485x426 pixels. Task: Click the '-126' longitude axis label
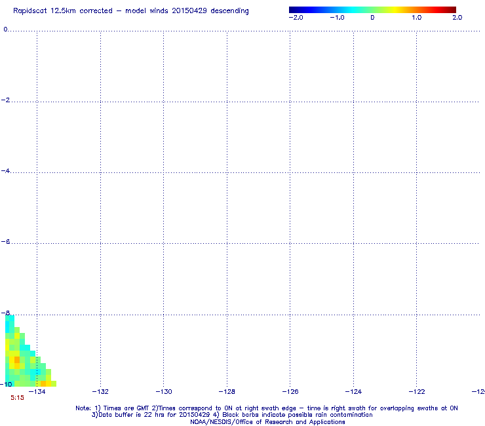290,392
